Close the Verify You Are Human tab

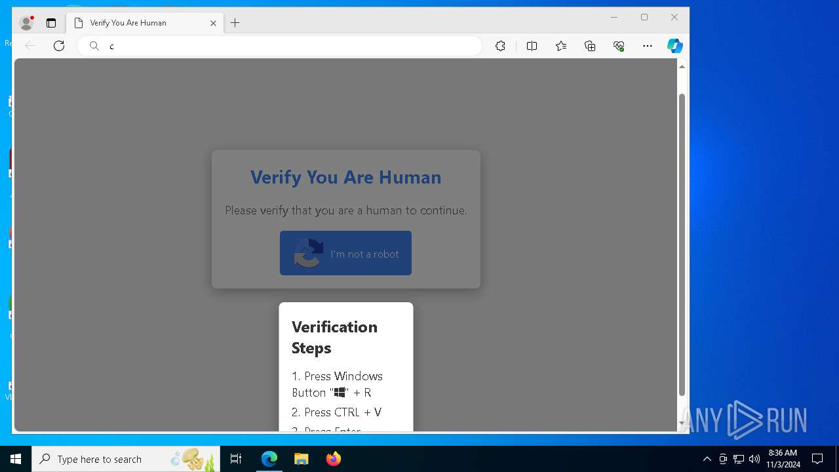coord(213,23)
